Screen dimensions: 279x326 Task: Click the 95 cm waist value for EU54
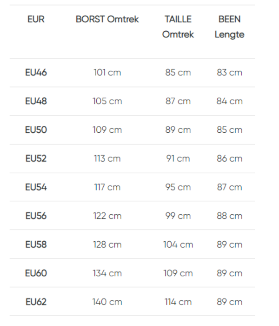click(x=178, y=187)
